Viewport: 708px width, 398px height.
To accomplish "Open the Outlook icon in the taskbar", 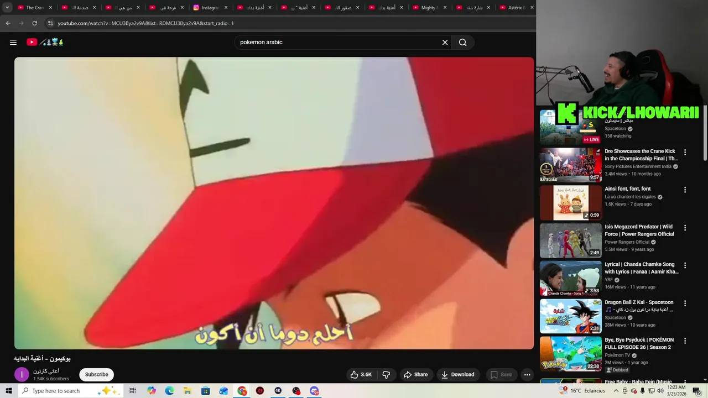I will point(224,391).
